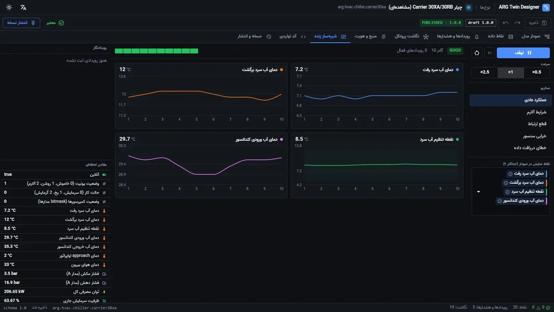The height and width of the screenshot is (312, 554).
Task: Remove دمای آب سرد رفت chip from chart points
Action: click(510, 174)
